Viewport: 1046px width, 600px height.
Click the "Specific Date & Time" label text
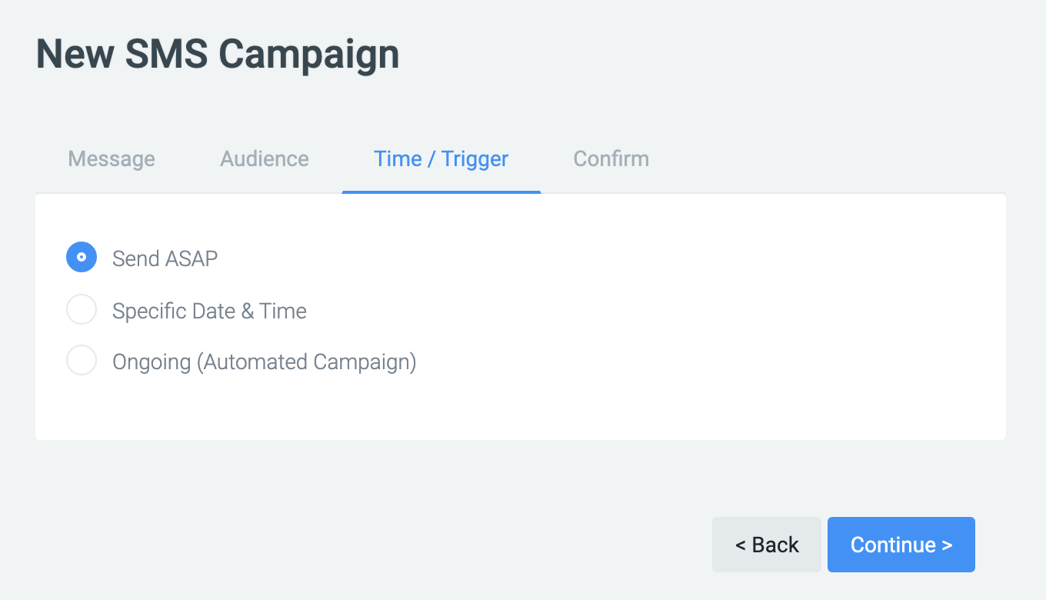click(209, 311)
